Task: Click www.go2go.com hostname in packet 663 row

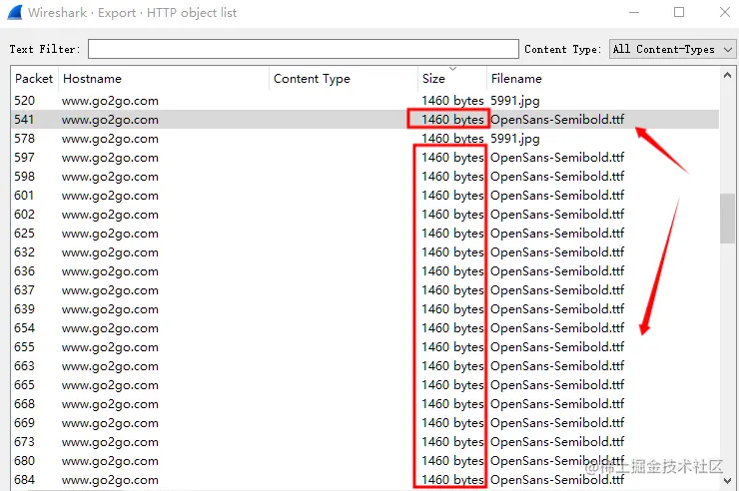Action: point(110,366)
